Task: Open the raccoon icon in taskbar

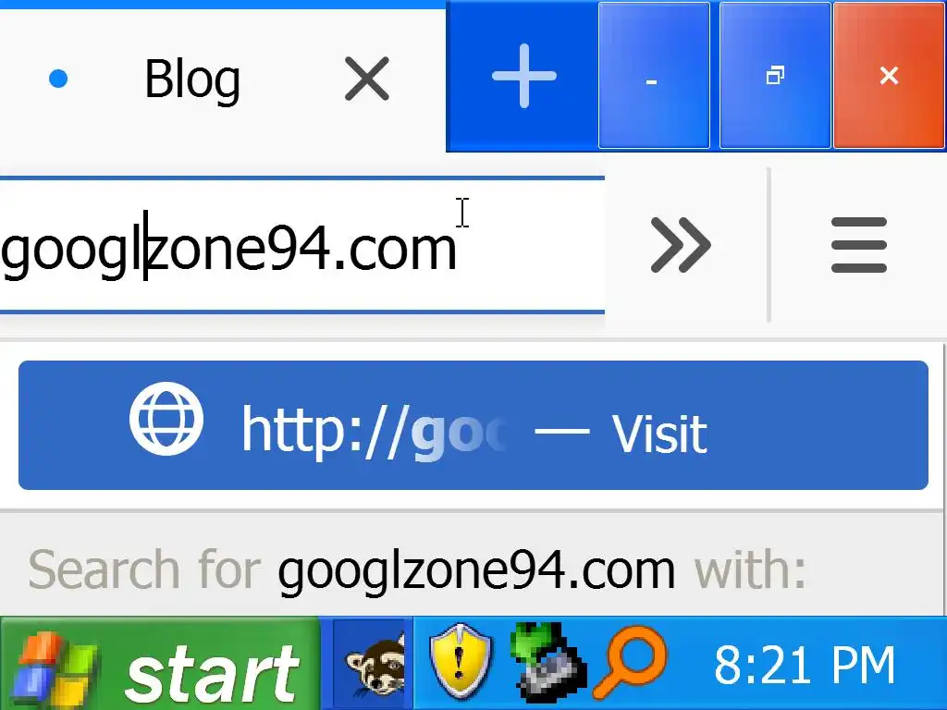Action: [374, 664]
